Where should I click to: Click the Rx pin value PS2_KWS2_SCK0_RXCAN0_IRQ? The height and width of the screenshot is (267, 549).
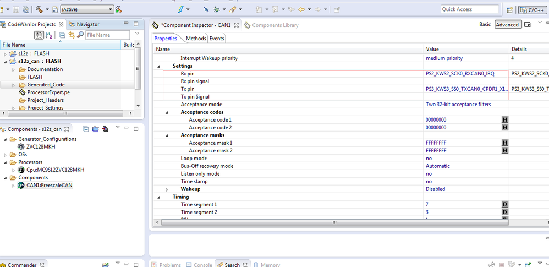coord(460,74)
